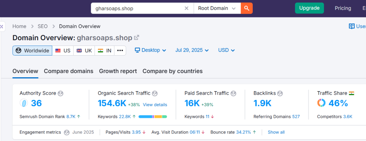
Task: Click the globe icon beside Paid Search Traffic
Action: point(233,94)
